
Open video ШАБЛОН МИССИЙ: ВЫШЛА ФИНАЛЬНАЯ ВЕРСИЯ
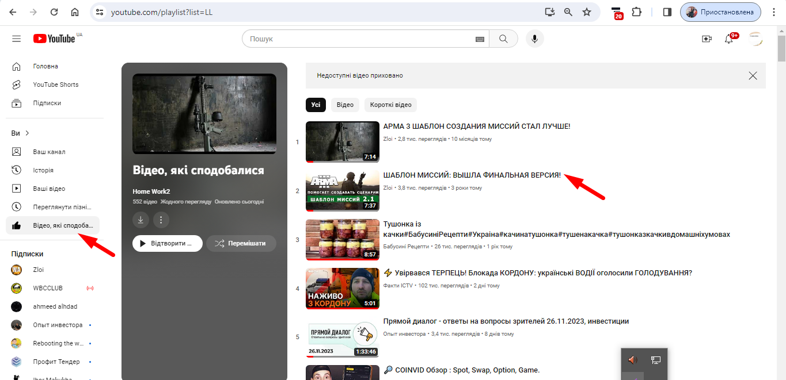point(472,175)
